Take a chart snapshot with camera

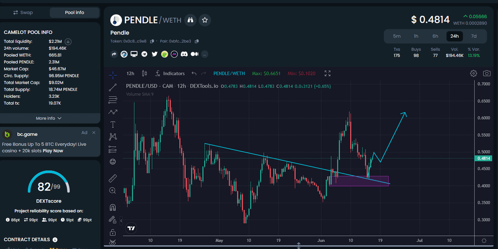pyautogui.click(x=487, y=73)
